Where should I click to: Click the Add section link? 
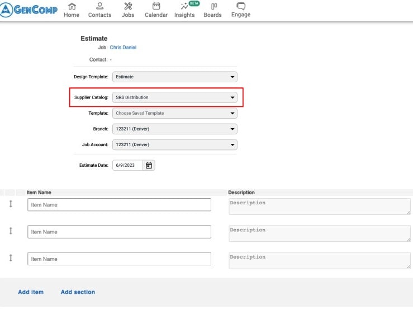[x=78, y=292]
